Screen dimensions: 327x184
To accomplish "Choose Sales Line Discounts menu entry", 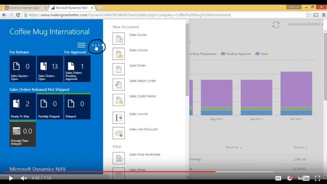I will tap(144, 129).
